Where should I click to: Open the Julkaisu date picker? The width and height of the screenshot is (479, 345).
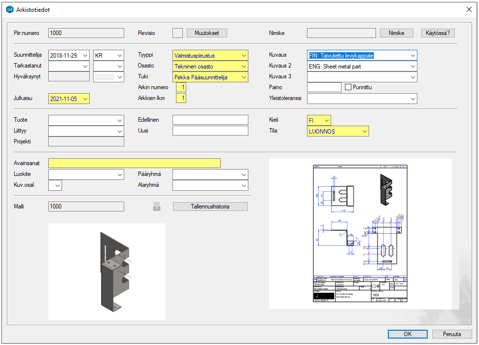click(x=85, y=99)
